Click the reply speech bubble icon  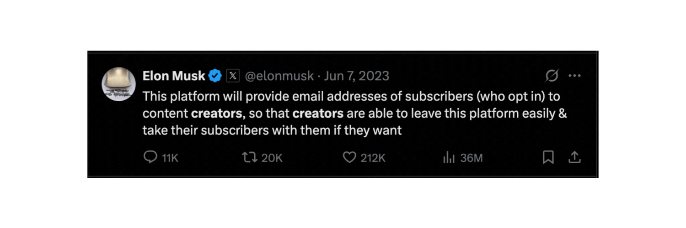click(150, 157)
